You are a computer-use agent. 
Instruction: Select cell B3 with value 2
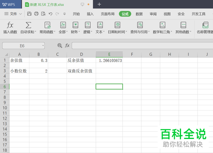39,71
